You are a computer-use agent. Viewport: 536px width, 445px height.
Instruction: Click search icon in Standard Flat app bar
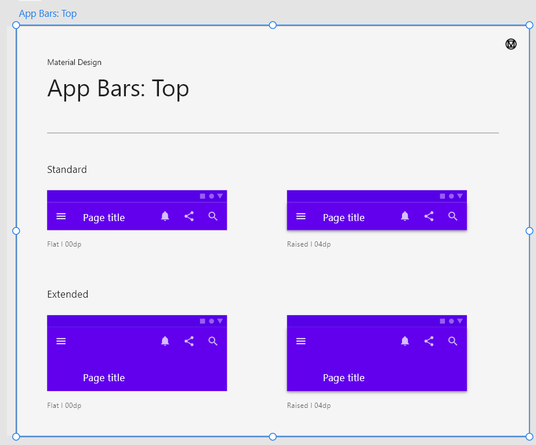pos(213,216)
